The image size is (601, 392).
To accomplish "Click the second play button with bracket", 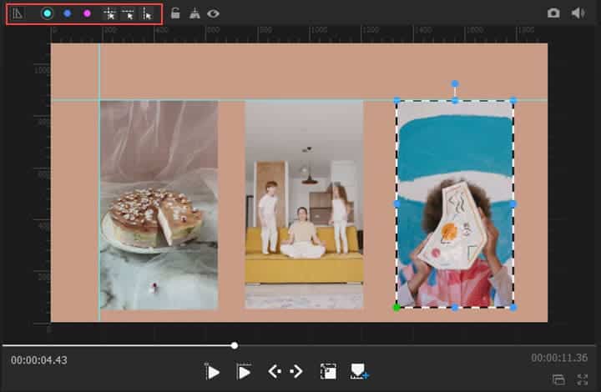I will [x=244, y=372].
